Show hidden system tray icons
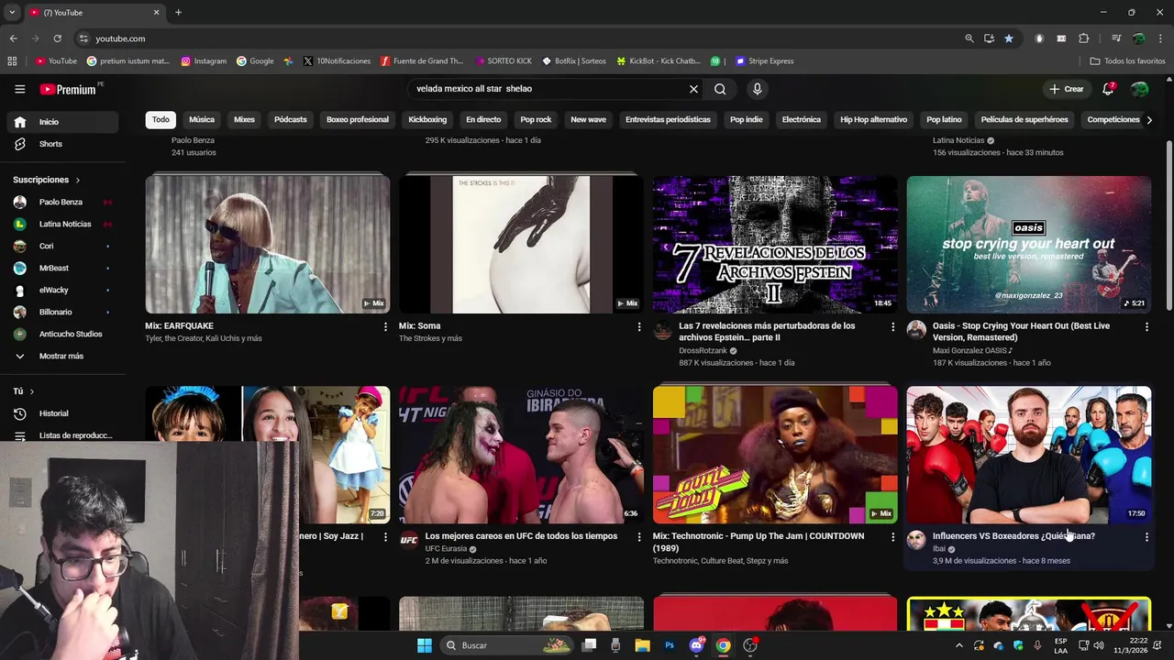The height and width of the screenshot is (660, 1174). (x=959, y=645)
